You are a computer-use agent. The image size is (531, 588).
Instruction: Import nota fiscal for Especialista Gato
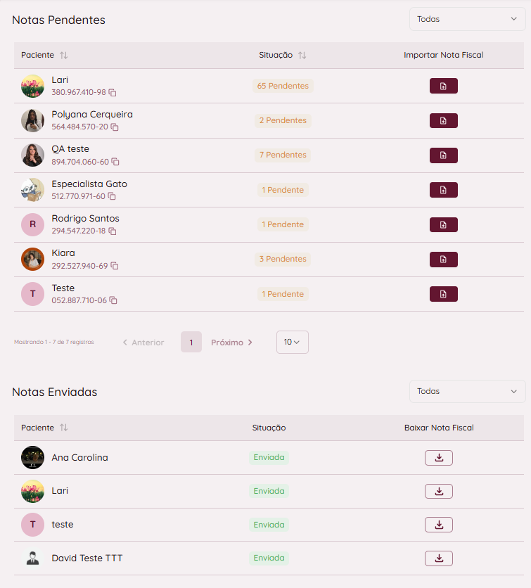443,190
